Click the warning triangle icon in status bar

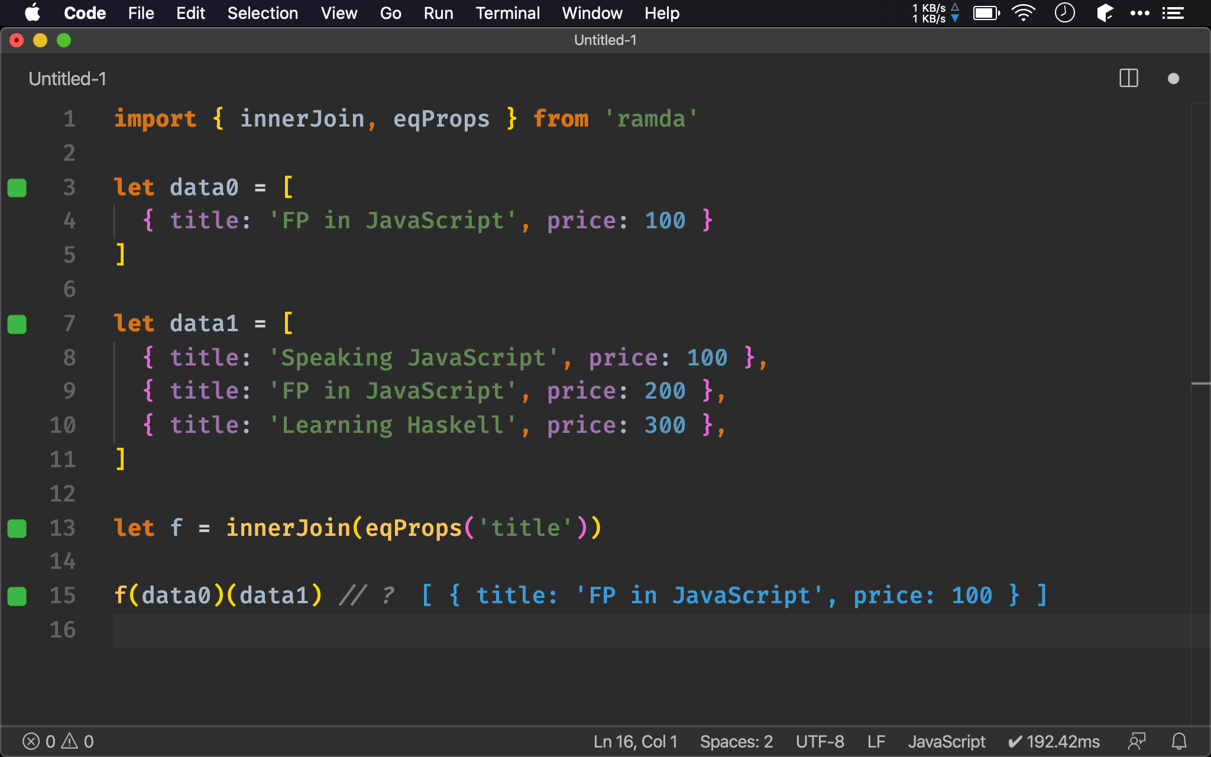click(x=70, y=741)
